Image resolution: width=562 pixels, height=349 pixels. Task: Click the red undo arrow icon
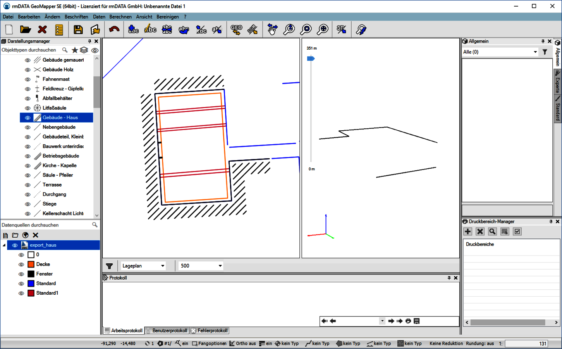pos(114,29)
